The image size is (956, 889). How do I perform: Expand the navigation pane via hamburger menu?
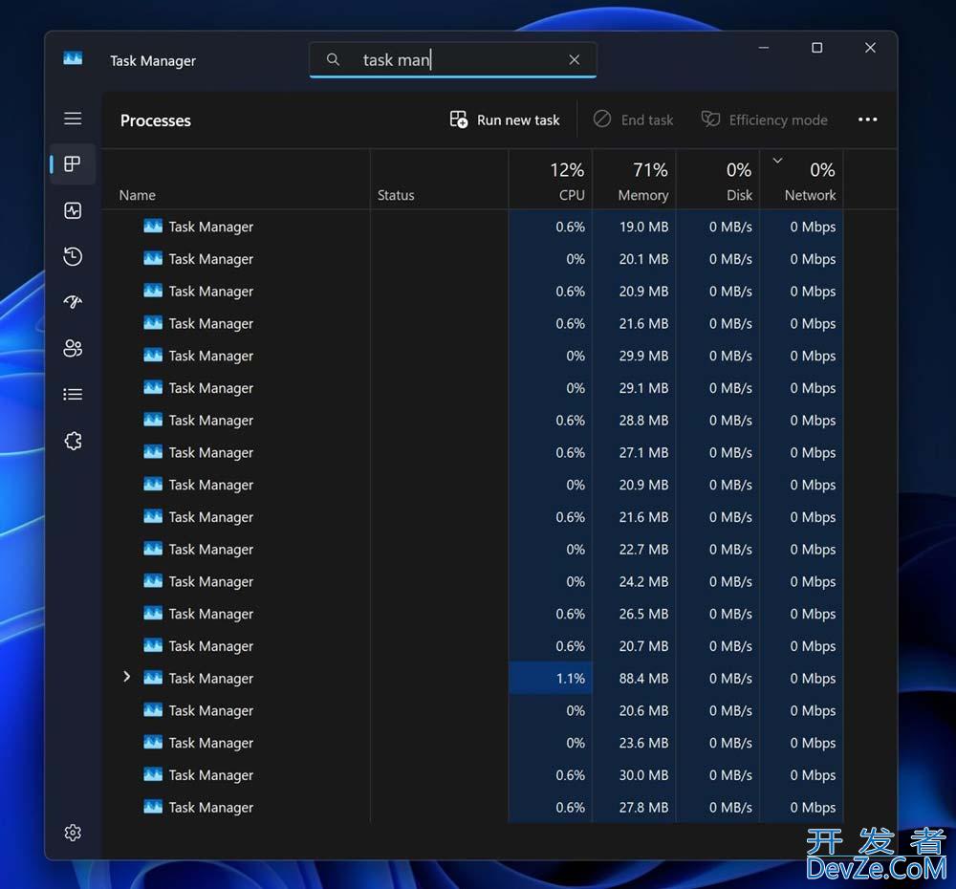click(73, 119)
